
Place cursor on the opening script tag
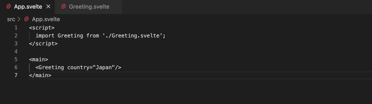[x=42, y=28]
